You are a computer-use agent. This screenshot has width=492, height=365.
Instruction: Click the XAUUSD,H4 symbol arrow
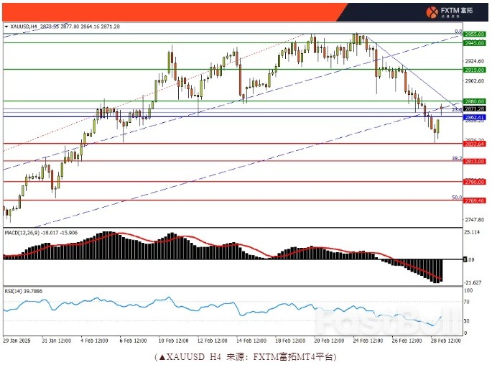click(x=6, y=27)
